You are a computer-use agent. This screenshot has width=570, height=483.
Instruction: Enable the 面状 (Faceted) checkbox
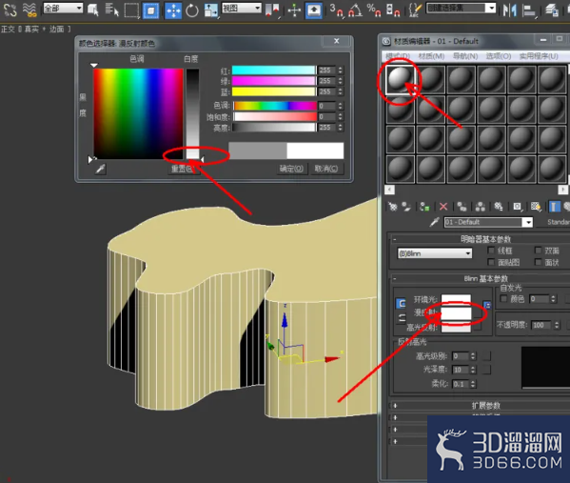pyautogui.click(x=538, y=262)
